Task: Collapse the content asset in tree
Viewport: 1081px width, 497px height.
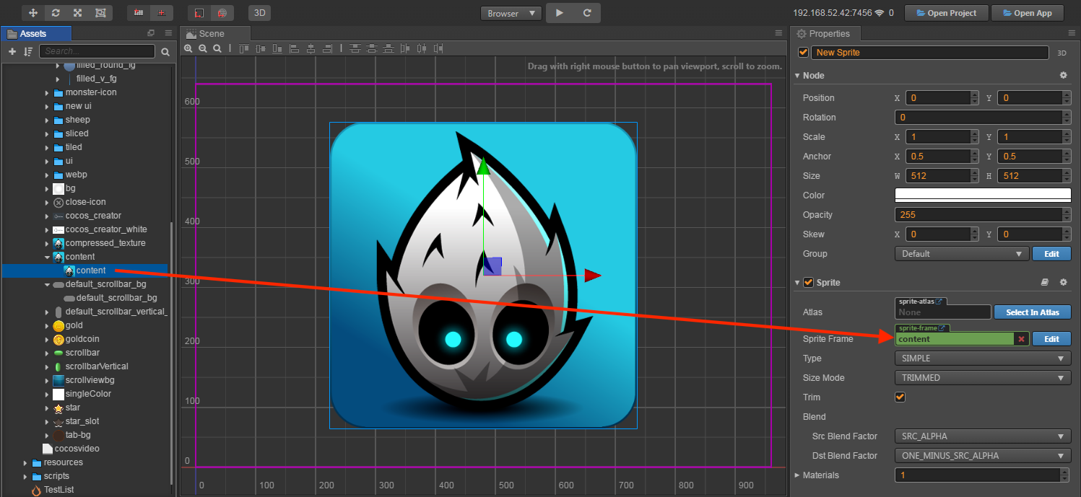Action: (x=48, y=257)
